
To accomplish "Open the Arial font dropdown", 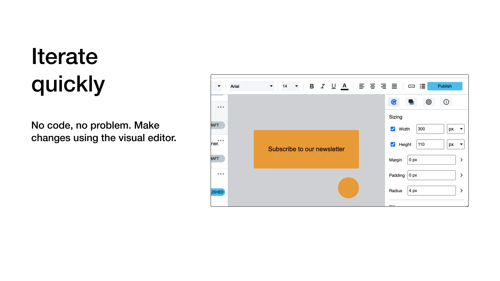I will pyautogui.click(x=252, y=86).
